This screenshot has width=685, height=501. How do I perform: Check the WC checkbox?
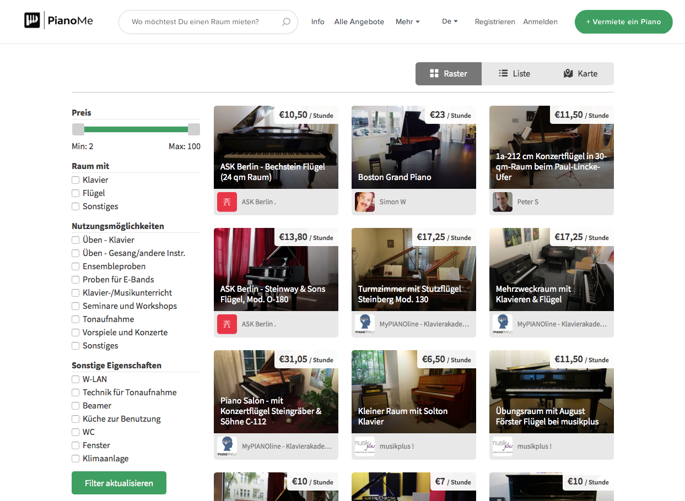coord(75,432)
